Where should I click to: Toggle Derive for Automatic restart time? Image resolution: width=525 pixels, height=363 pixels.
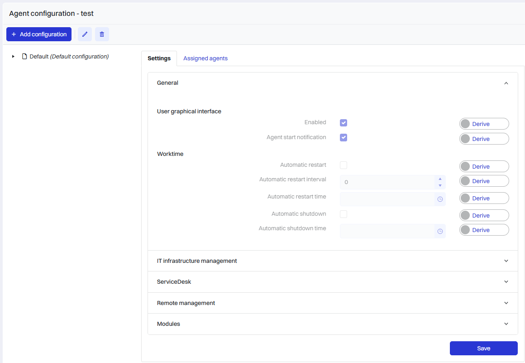coord(484,198)
